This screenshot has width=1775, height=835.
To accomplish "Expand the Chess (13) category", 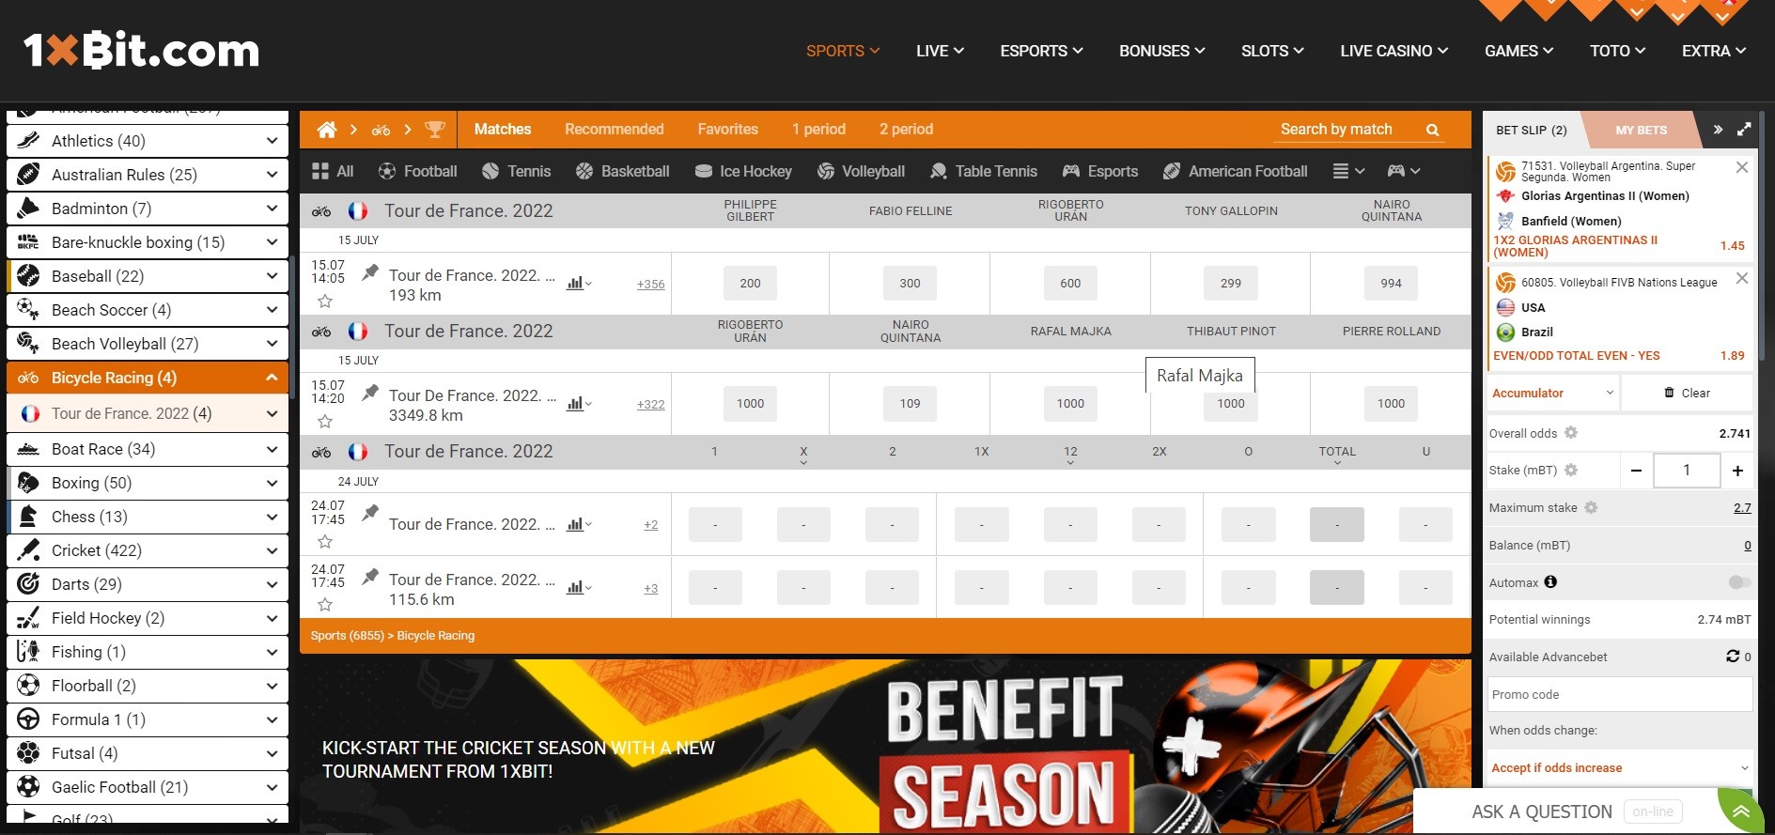I will [148, 517].
